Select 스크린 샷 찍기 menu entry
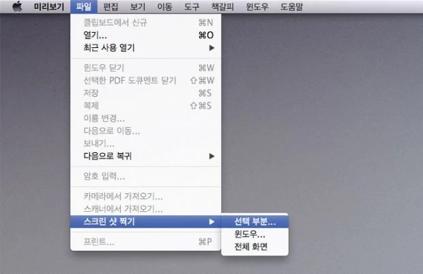Viewport: 423px width, 274px height. (146, 221)
